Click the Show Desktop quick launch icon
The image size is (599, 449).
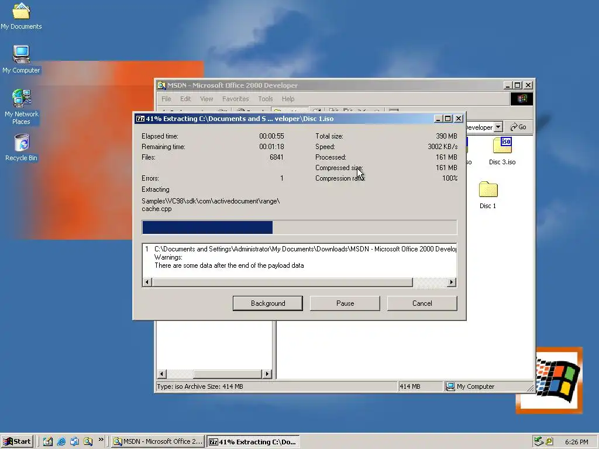[48, 441]
